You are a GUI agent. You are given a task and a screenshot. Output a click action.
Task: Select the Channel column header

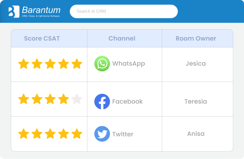click(122, 38)
